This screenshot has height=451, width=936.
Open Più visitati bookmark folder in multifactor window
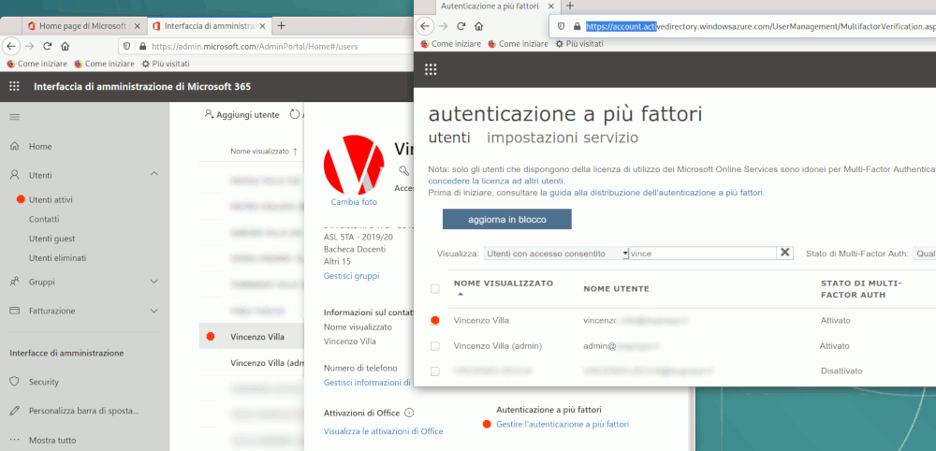pyautogui.click(x=579, y=44)
